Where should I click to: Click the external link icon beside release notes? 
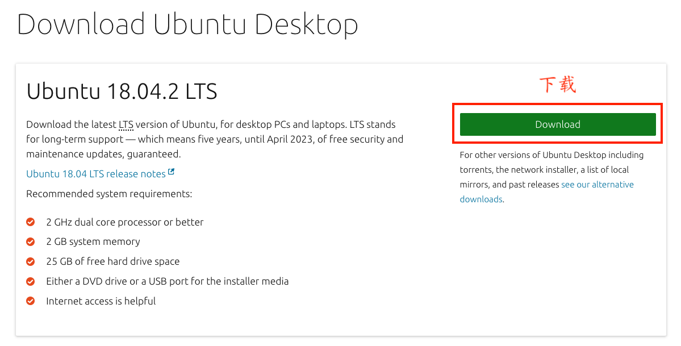pyautogui.click(x=172, y=172)
